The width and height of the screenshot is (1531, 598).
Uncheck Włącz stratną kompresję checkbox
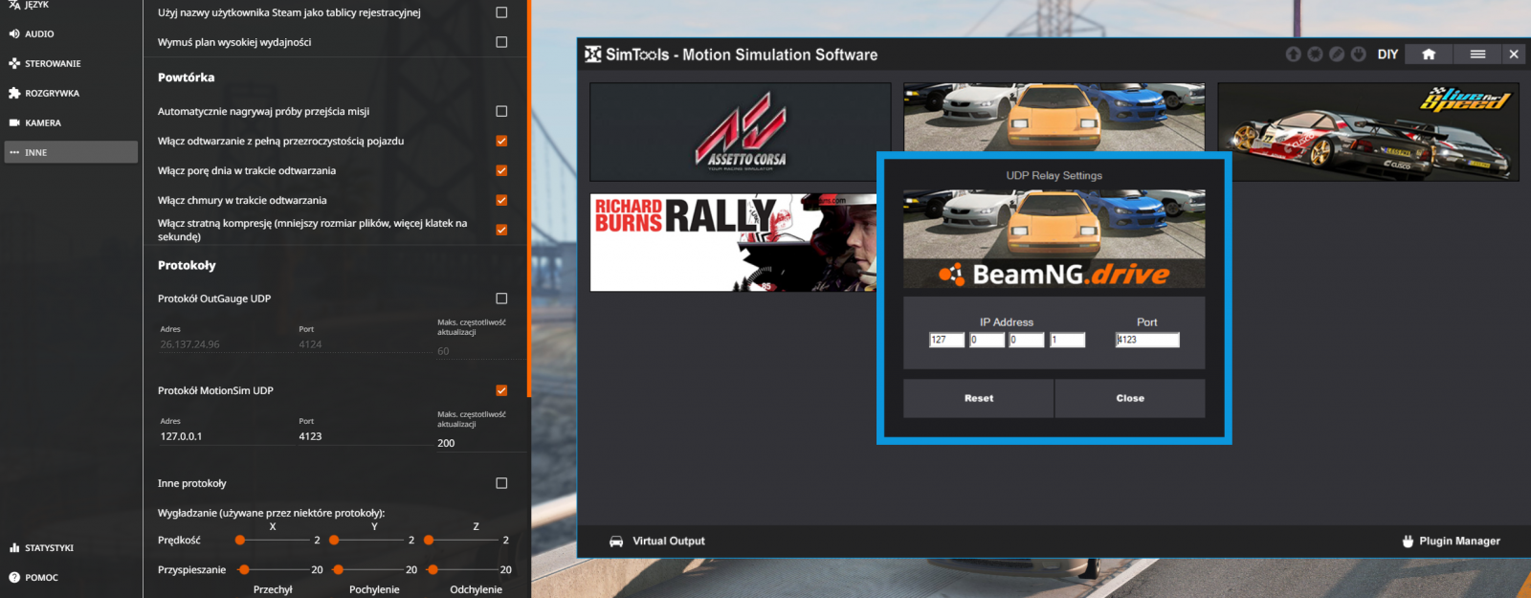[x=501, y=230]
